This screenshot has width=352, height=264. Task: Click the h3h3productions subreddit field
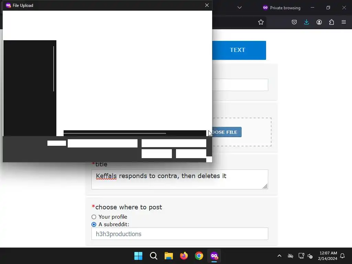pyautogui.click(x=179, y=234)
